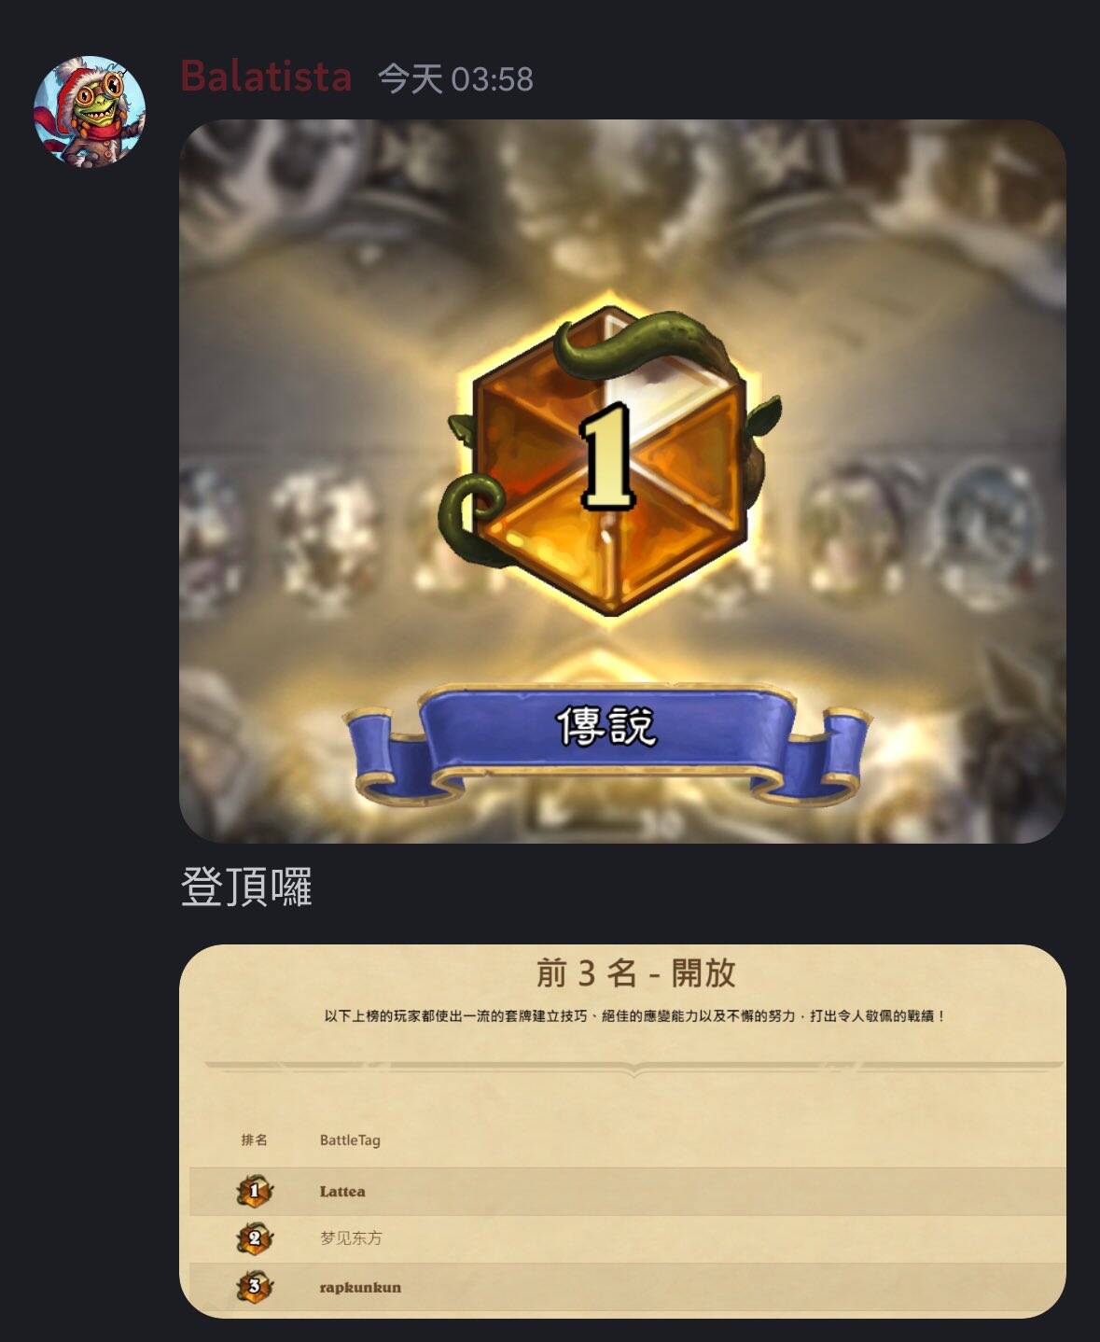The height and width of the screenshot is (1342, 1100).
Task: Select the 登頂囉 message text
Action: [246, 887]
